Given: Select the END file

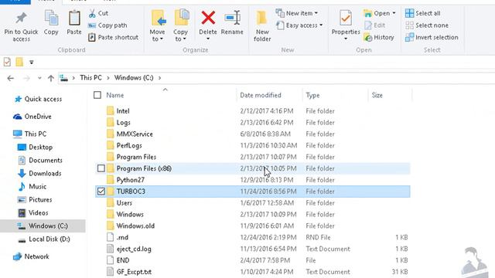Looking at the screenshot, I should coord(123,260).
